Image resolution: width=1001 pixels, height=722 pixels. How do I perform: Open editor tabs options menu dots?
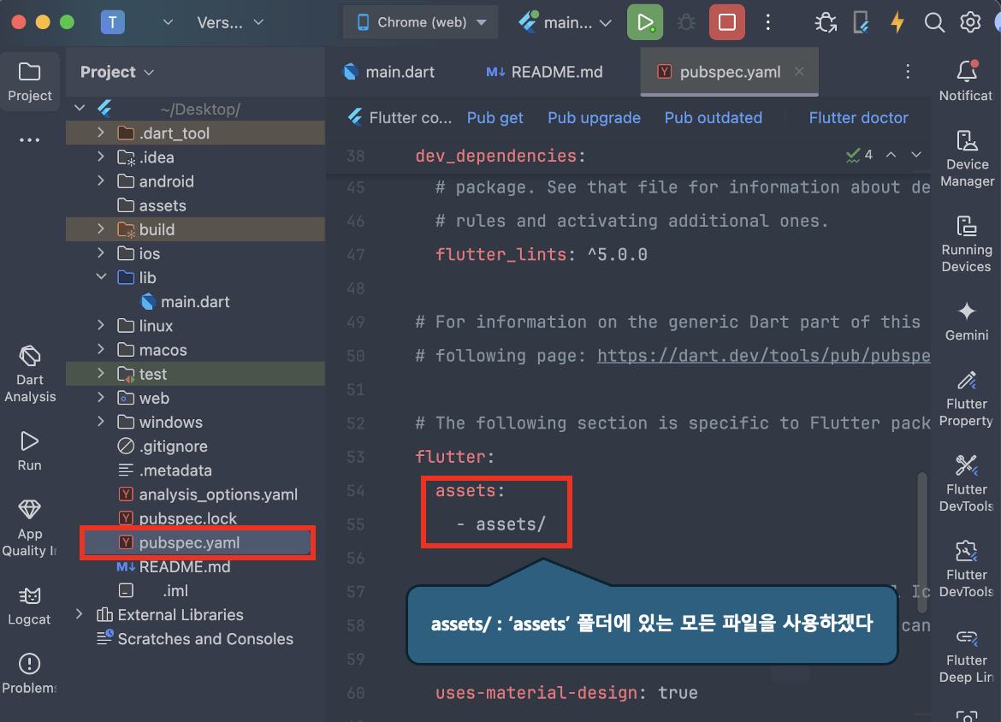pos(907,72)
